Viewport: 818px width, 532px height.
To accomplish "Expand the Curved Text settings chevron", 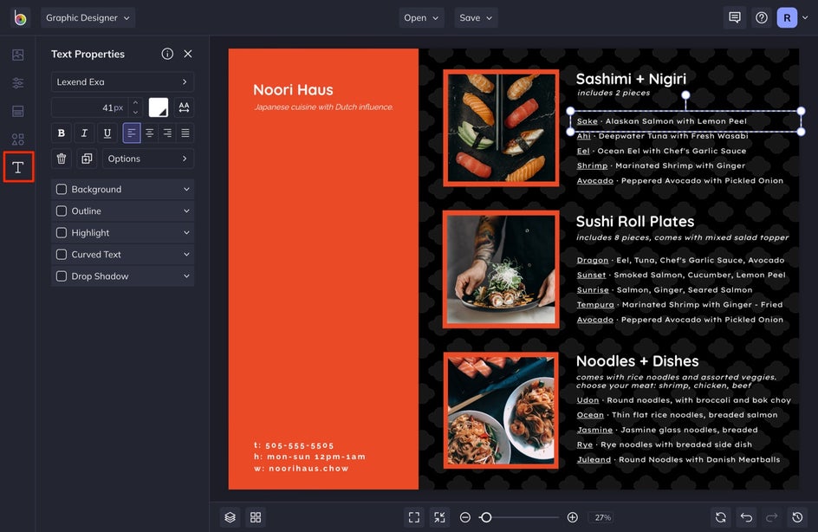I will point(186,255).
